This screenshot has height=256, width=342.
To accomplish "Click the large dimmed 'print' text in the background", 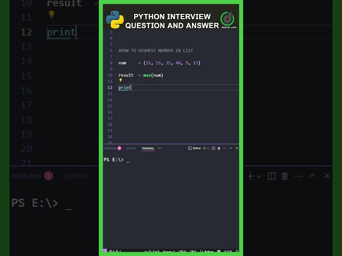I will point(61,32).
